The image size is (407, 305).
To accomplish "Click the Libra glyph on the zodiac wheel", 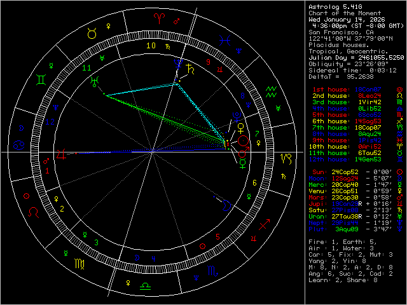I will click(145, 287).
